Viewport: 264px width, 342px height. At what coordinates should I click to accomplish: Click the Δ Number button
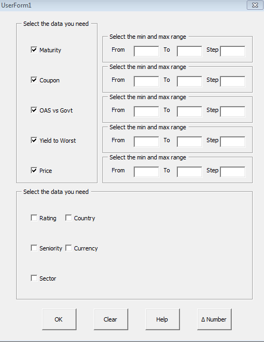click(214, 319)
